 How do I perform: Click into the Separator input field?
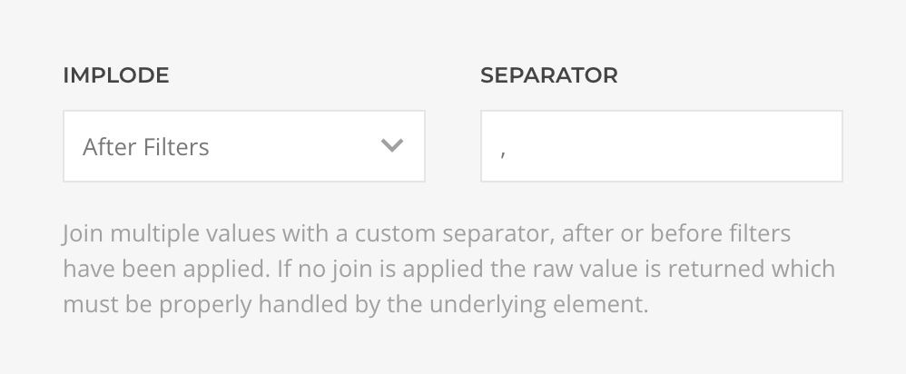coord(661,146)
